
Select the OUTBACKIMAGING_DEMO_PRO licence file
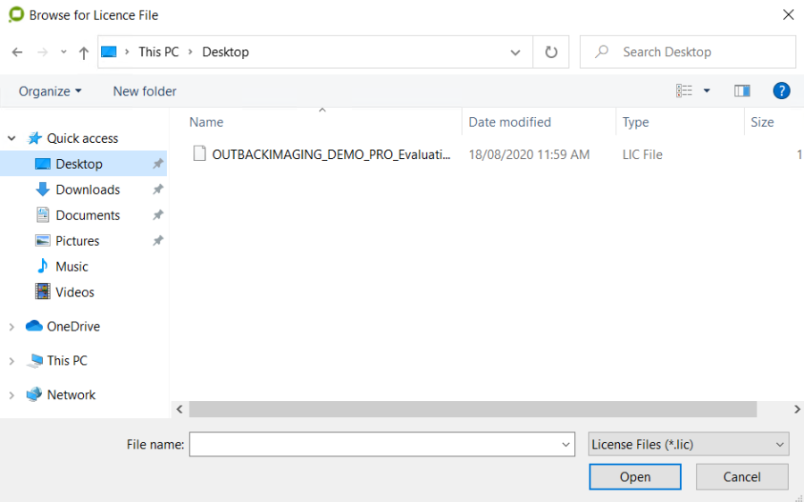(331, 154)
